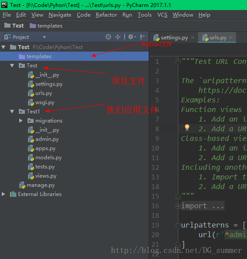Viewport: 247px width, 259px height.
Task: Open the Window menu
Action: (183, 15)
